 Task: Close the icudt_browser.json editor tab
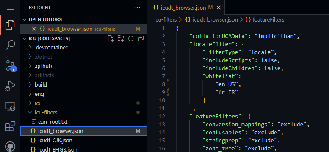point(218,8)
